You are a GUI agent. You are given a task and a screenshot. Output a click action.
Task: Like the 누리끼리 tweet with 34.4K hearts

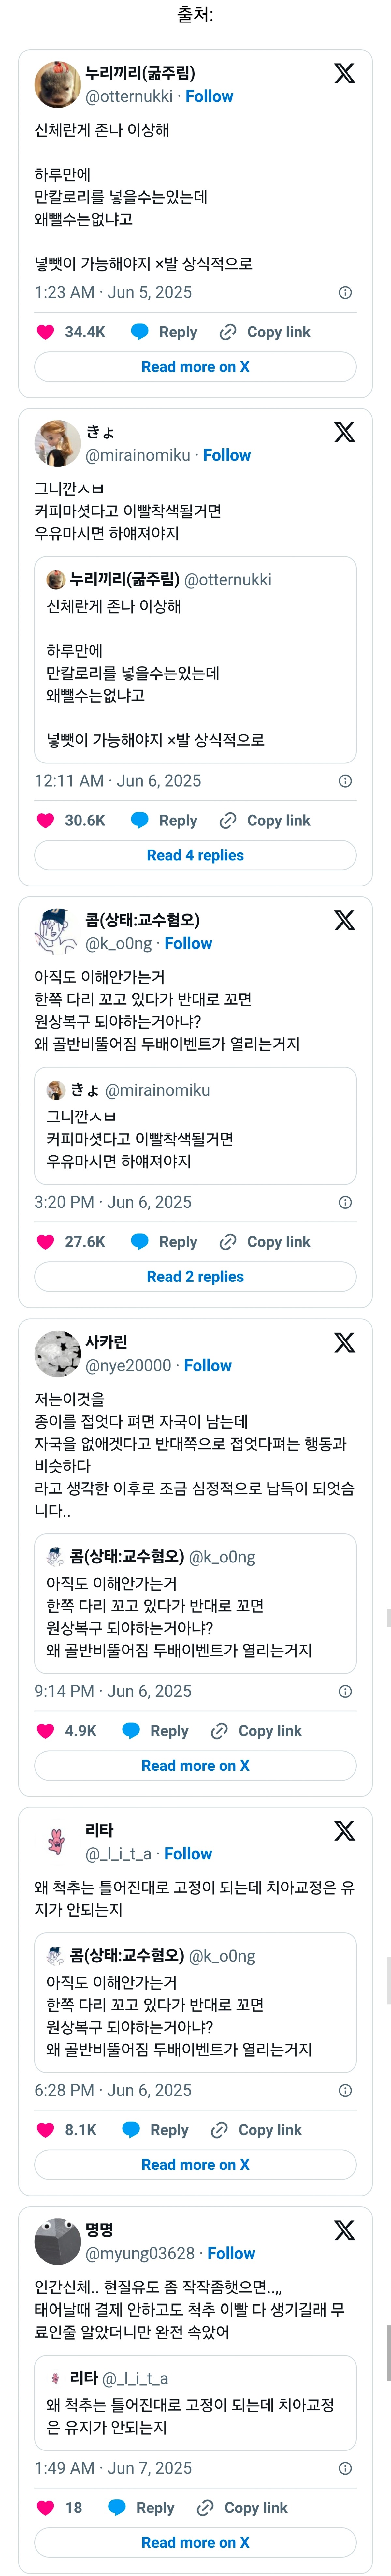pyautogui.click(x=45, y=332)
